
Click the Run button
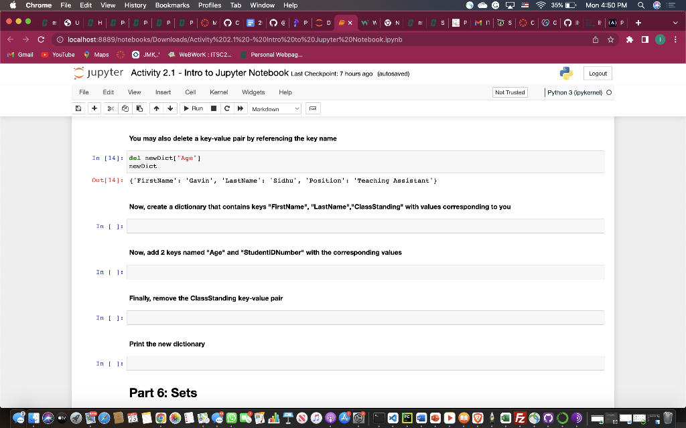click(x=193, y=108)
